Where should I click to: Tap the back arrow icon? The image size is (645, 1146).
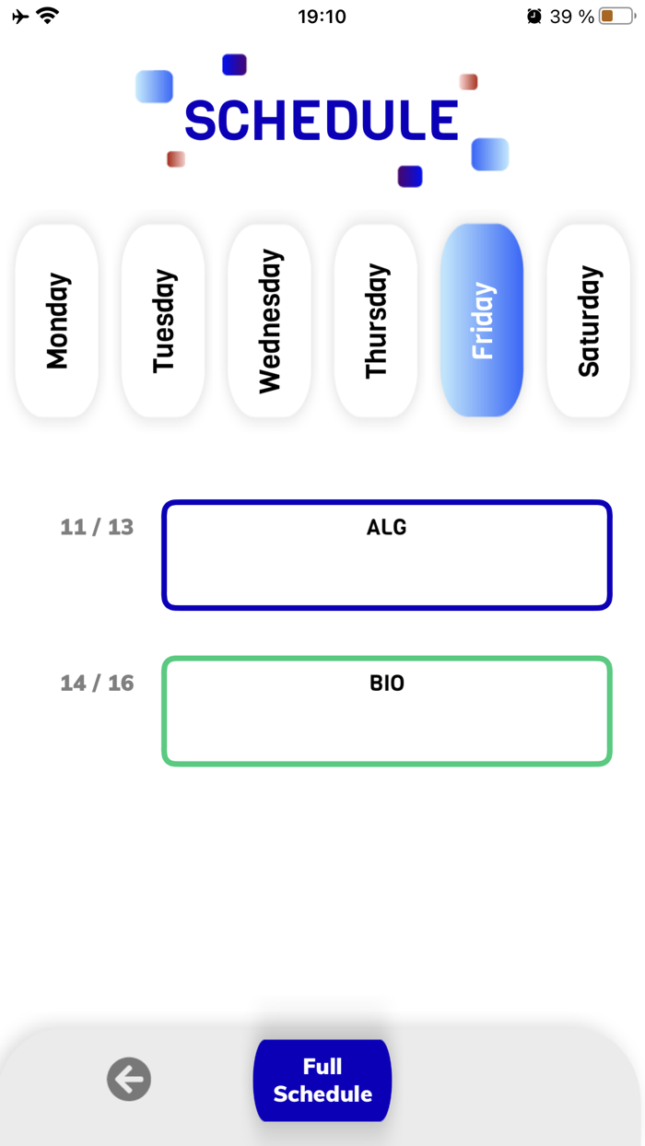pyautogui.click(x=129, y=1079)
